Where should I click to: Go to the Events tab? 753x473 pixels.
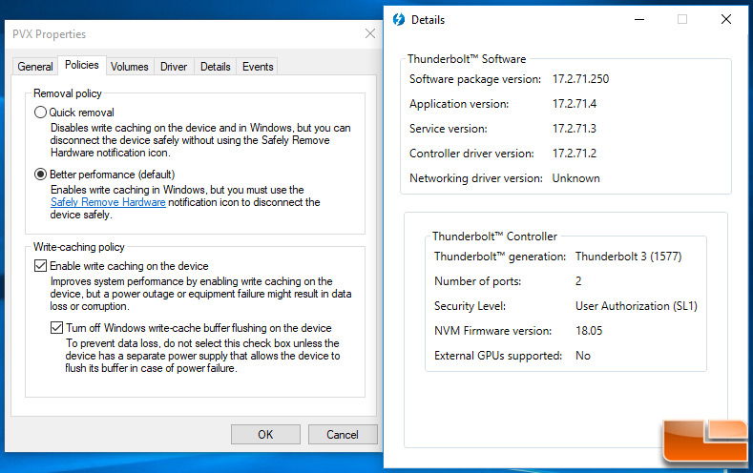pyautogui.click(x=258, y=67)
